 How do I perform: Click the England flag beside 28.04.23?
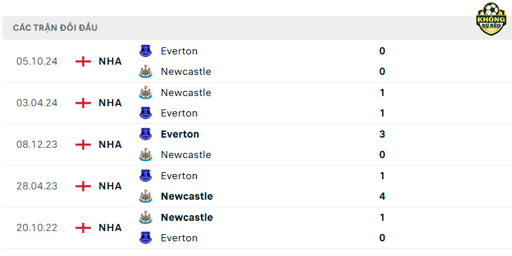[x=83, y=186]
